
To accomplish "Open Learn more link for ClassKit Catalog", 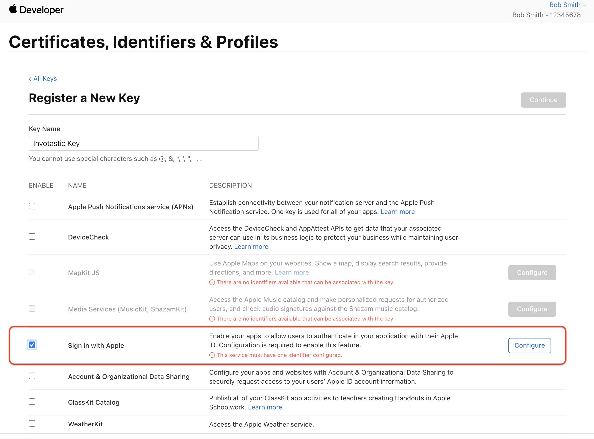I will [265, 407].
